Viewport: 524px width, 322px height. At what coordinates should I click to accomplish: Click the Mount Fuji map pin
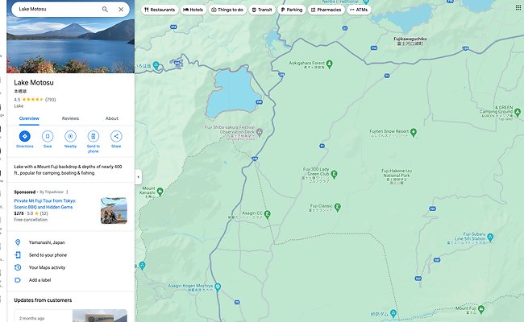(x=481, y=309)
